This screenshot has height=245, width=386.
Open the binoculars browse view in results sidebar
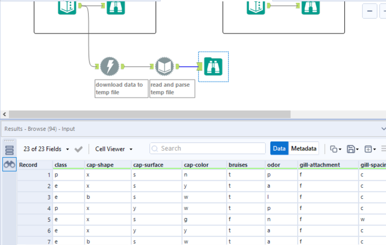click(x=9, y=165)
